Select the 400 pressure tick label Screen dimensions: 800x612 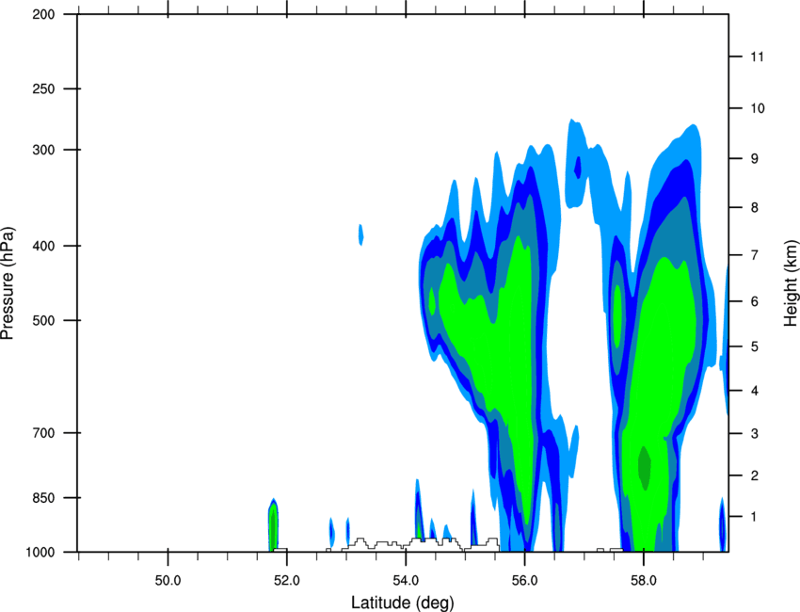[43, 246]
